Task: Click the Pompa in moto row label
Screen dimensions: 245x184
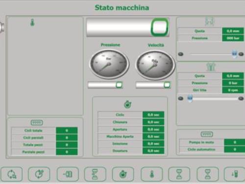Action: coord(201,142)
